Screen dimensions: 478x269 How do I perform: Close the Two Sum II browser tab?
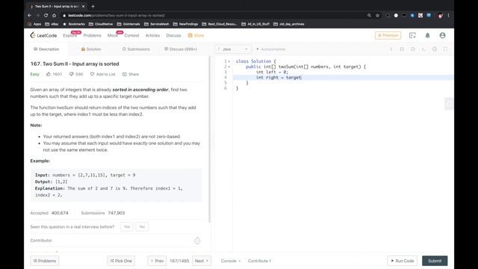[x=83, y=6]
